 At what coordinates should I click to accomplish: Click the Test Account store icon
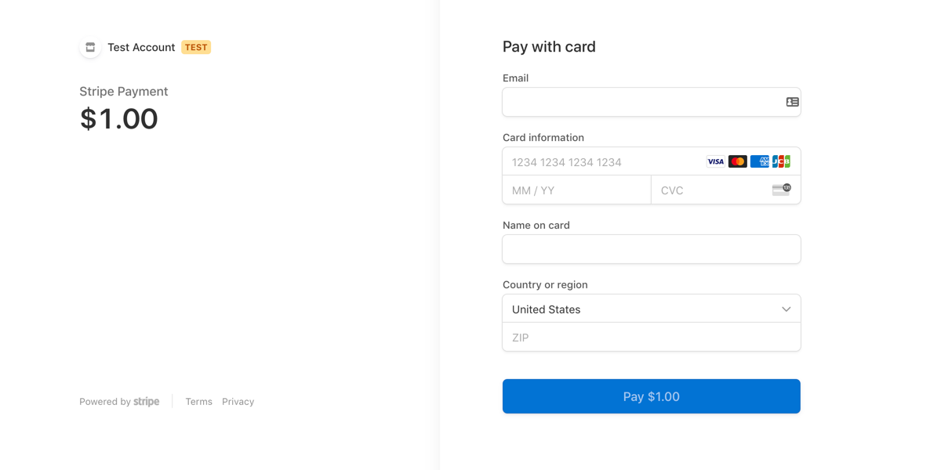tap(90, 47)
